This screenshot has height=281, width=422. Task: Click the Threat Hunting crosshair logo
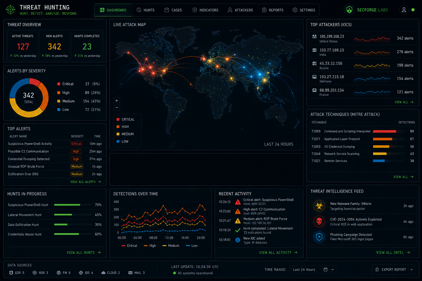(x=10, y=10)
